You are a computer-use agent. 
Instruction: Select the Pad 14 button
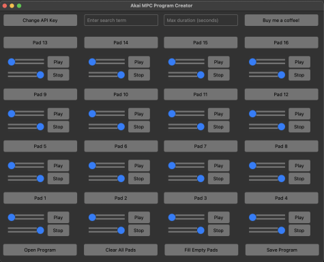(121, 42)
